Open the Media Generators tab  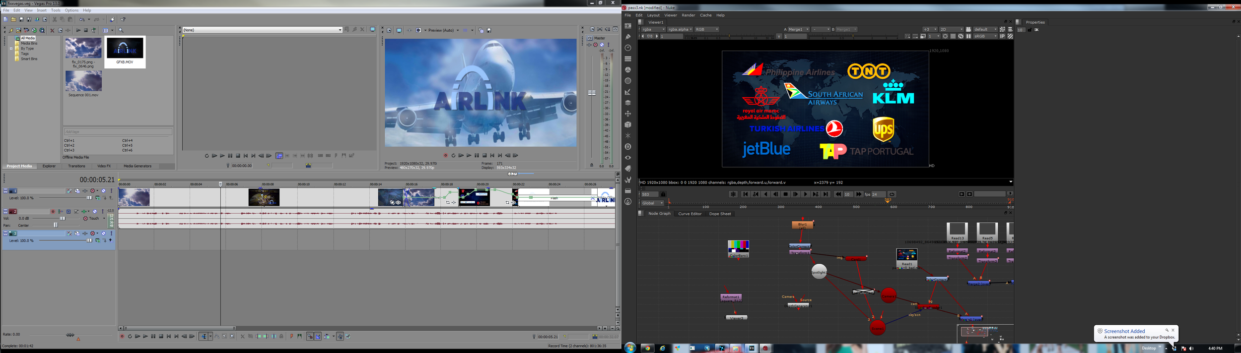click(138, 166)
